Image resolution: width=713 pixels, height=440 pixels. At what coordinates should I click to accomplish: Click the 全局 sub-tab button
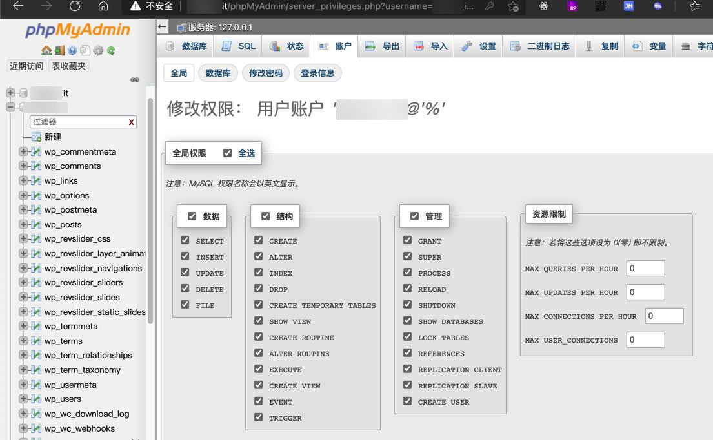click(179, 73)
